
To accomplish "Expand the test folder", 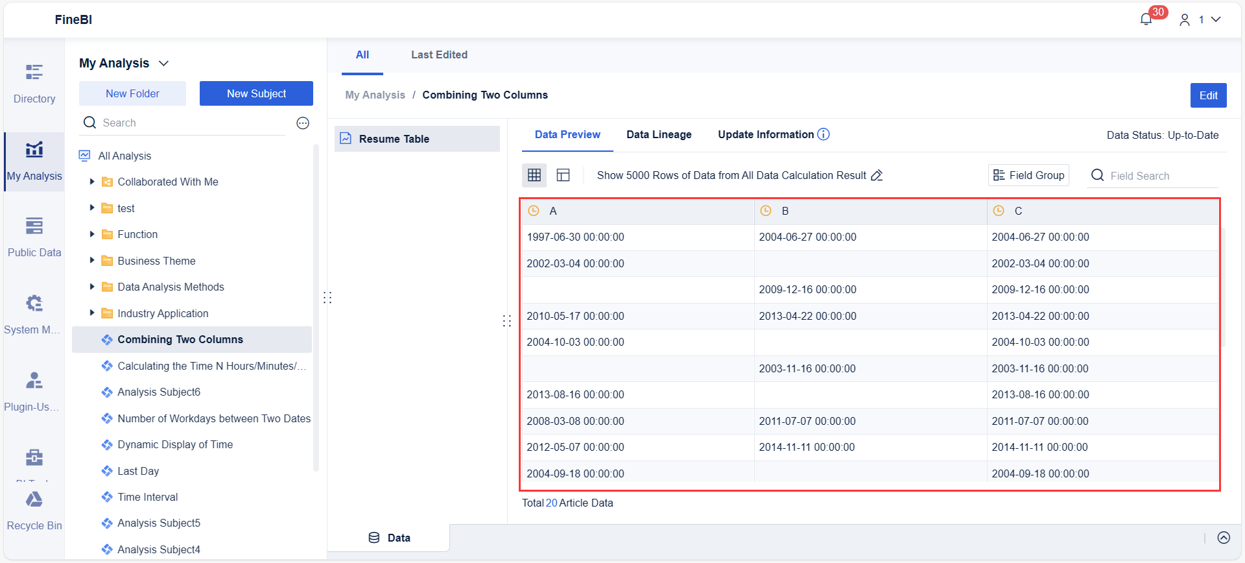I will click(91, 208).
